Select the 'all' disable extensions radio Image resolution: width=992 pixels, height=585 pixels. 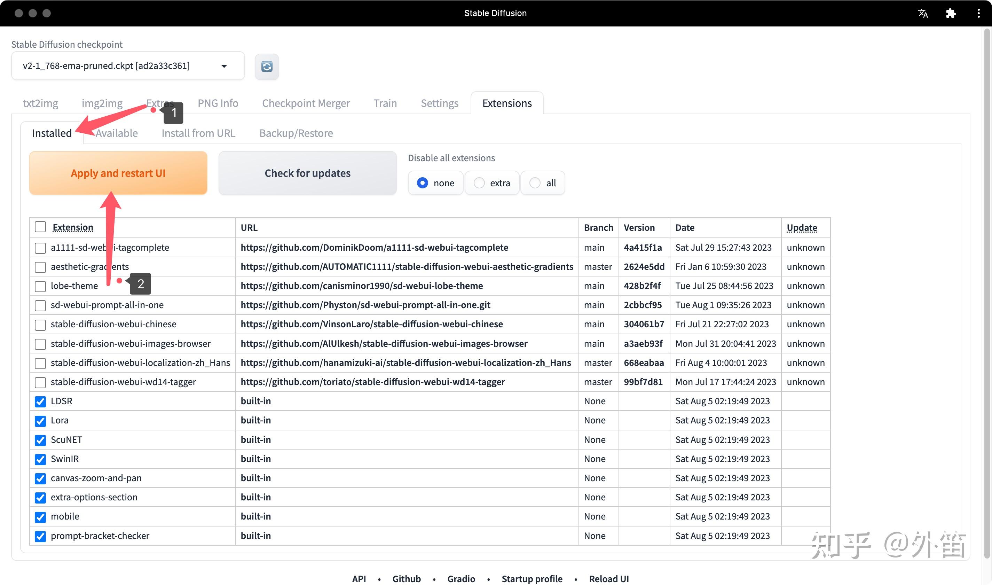pyautogui.click(x=535, y=183)
